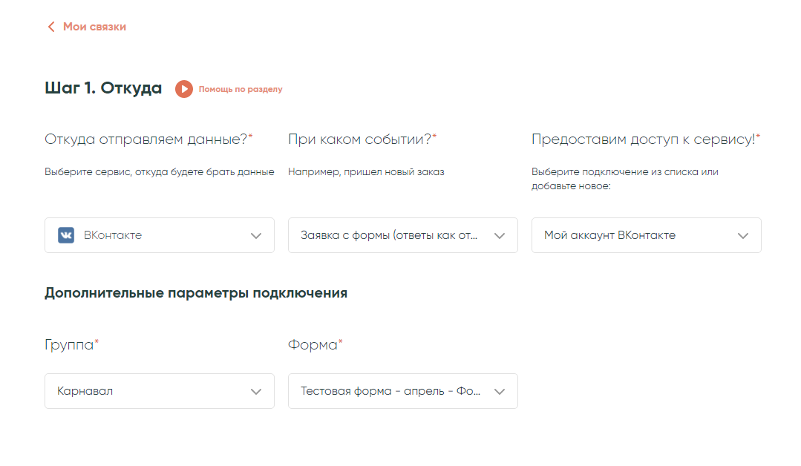Select the Мой аккаунт ВКонтакте connection dropdown
Viewport: 801px width, 466px height.
coord(634,235)
